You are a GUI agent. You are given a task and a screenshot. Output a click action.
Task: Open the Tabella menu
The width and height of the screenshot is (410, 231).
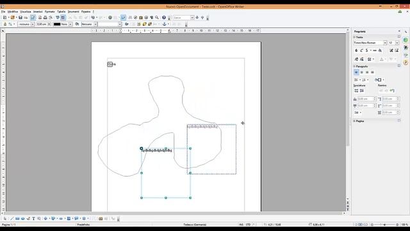pos(61,12)
